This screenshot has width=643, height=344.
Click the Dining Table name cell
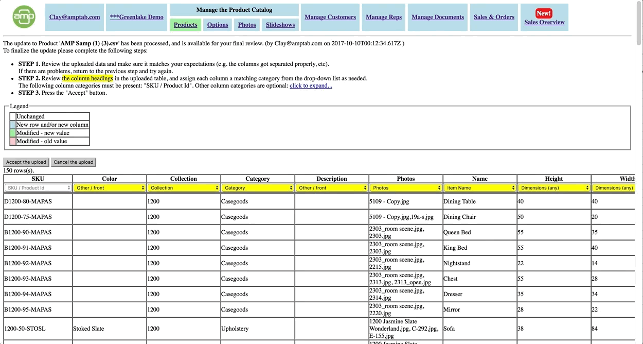coord(480,201)
